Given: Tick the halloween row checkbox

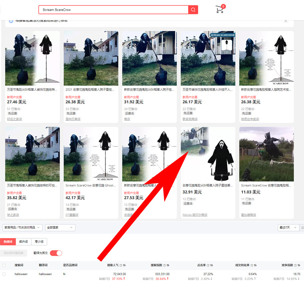Looking at the screenshot, I should (x=4, y=274).
